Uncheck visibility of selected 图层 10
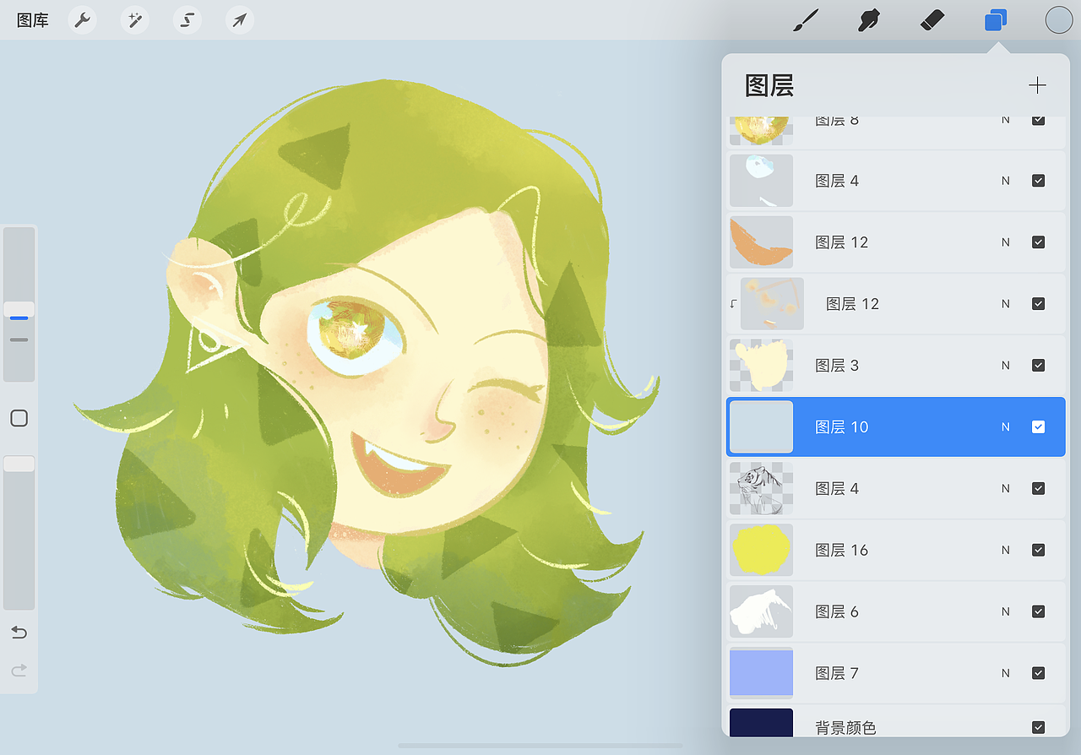Viewport: 1081px width, 755px height. click(1038, 427)
